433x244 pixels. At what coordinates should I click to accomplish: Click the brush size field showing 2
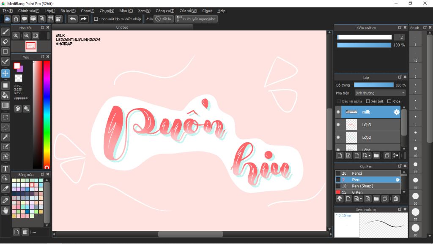399,37
